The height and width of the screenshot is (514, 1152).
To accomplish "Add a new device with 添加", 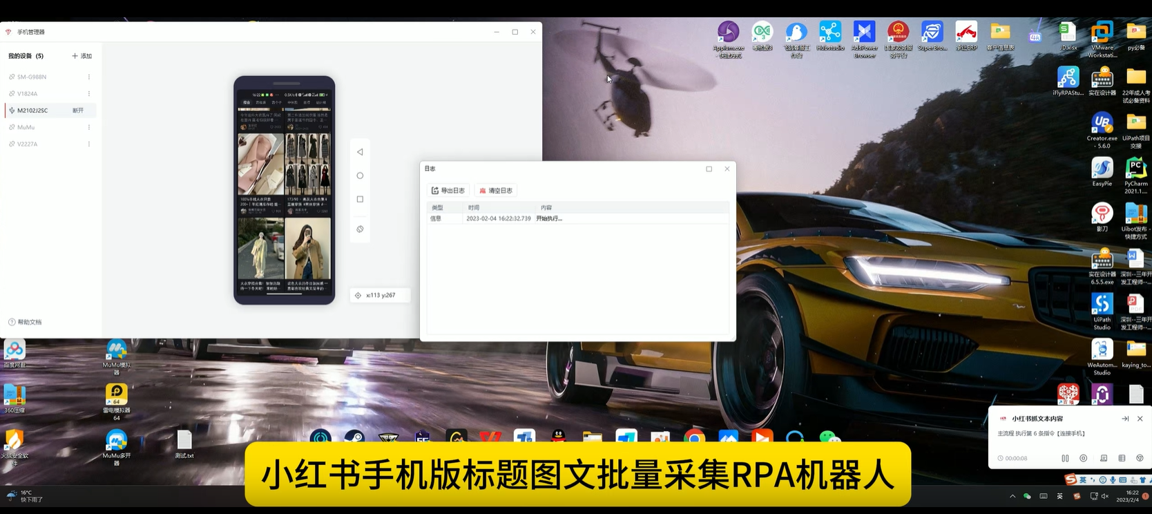I will [81, 56].
